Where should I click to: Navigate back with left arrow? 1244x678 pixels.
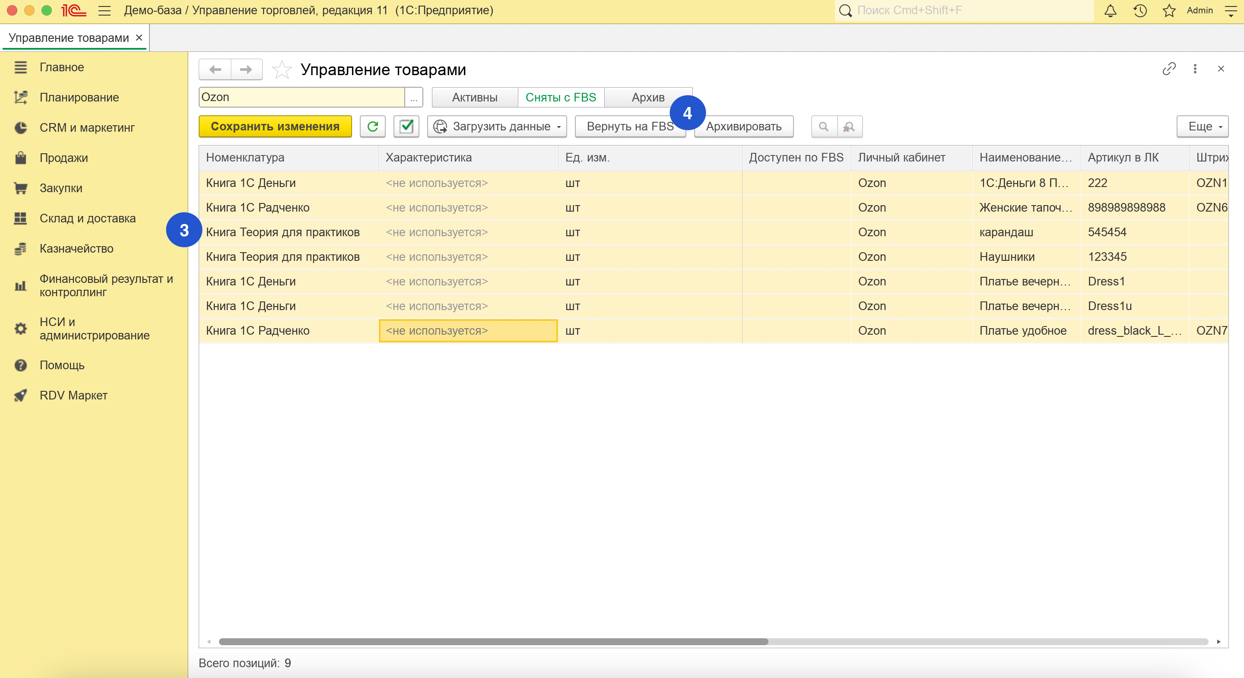click(x=216, y=70)
